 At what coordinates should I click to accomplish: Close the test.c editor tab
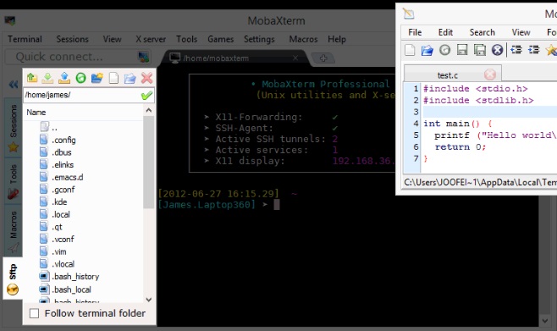coord(490,74)
